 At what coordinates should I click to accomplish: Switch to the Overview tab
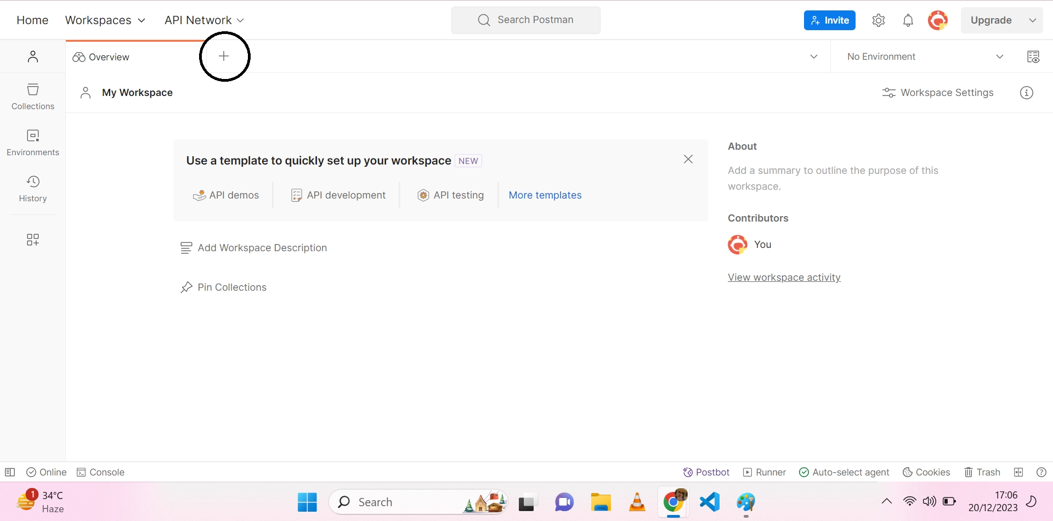tap(101, 57)
